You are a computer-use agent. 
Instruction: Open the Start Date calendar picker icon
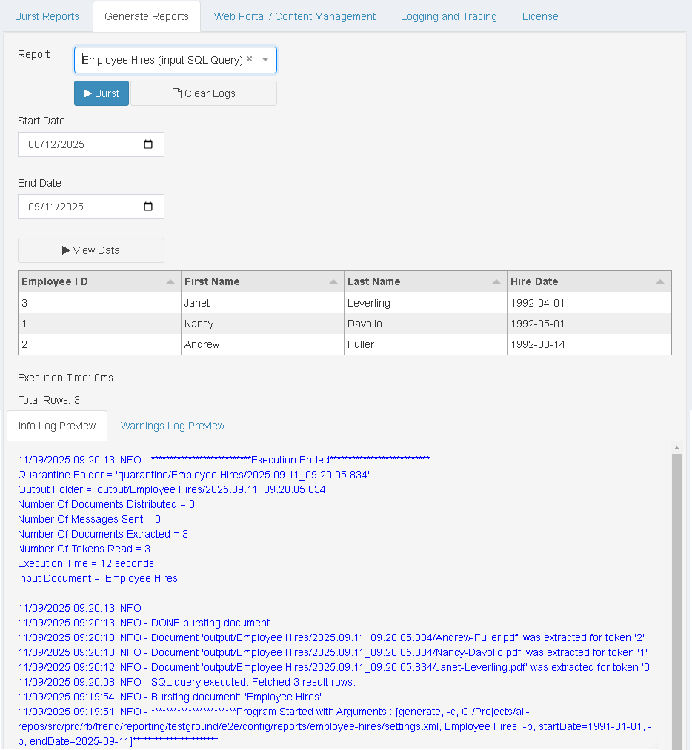(148, 144)
